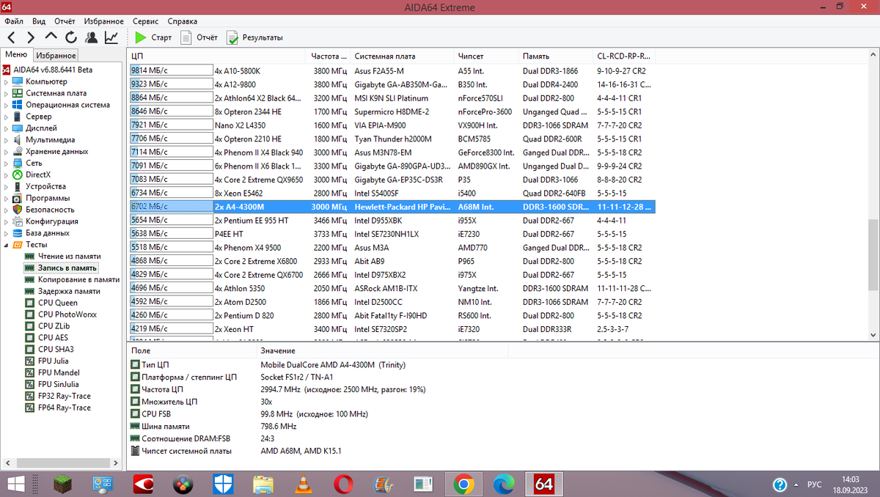The width and height of the screenshot is (880, 497).
Task: Expand the Хранение данных tree node
Action: [x=7, y=152]
